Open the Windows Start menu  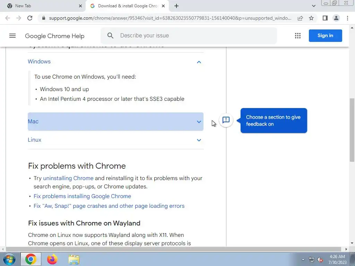(9, 259)
